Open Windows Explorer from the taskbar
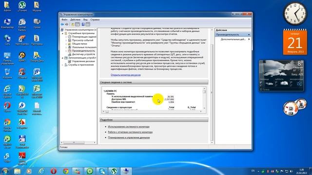Viewport: 312px width, 175px height. coord(18,171)
